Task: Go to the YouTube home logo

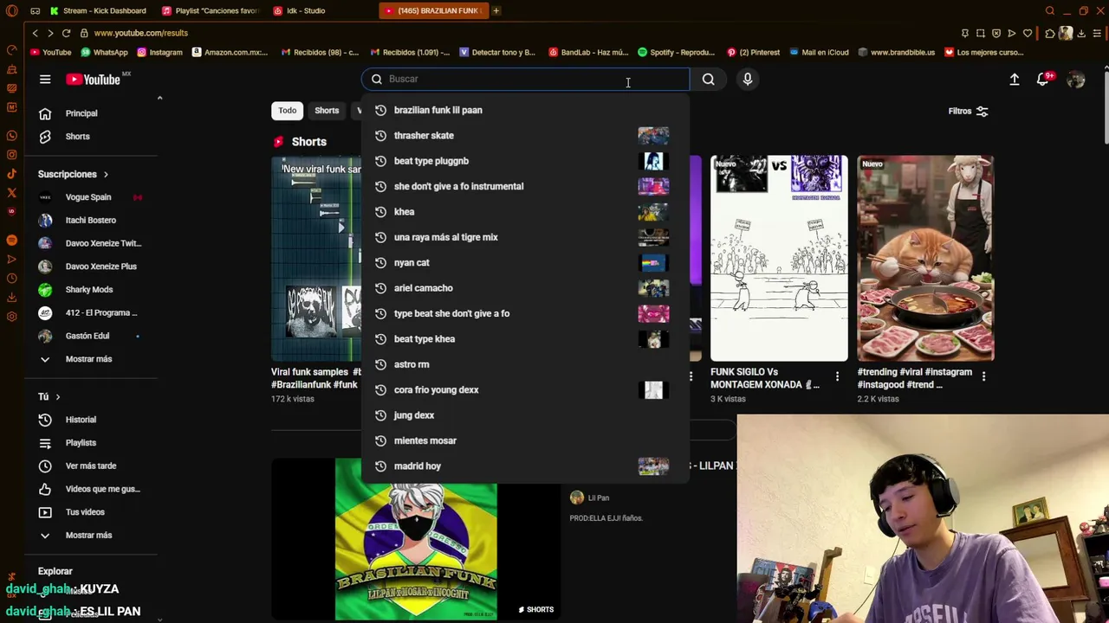Action: [x=93, y=79]
